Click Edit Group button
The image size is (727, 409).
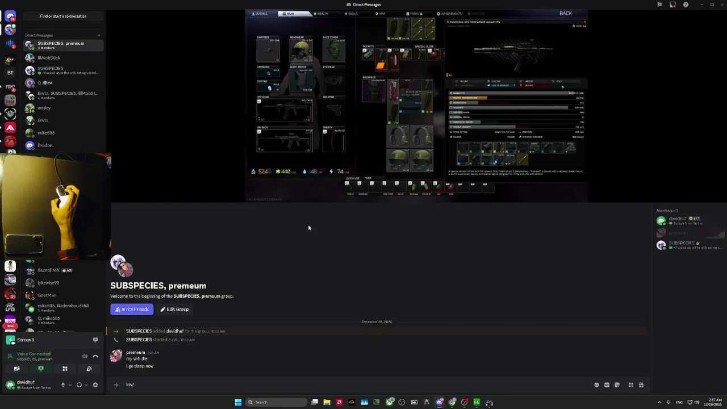[174, 309]
